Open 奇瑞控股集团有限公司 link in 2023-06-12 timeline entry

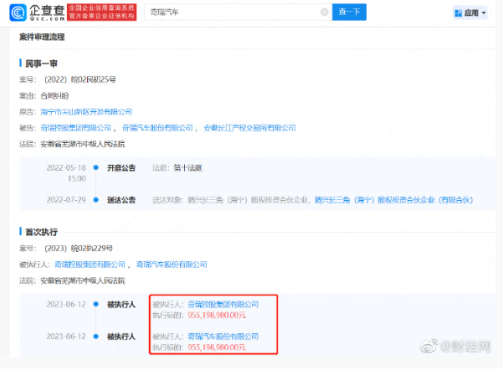click(x=223, y=305)
